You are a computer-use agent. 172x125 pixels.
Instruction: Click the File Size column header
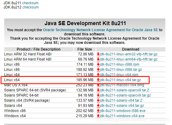(85, 49)
